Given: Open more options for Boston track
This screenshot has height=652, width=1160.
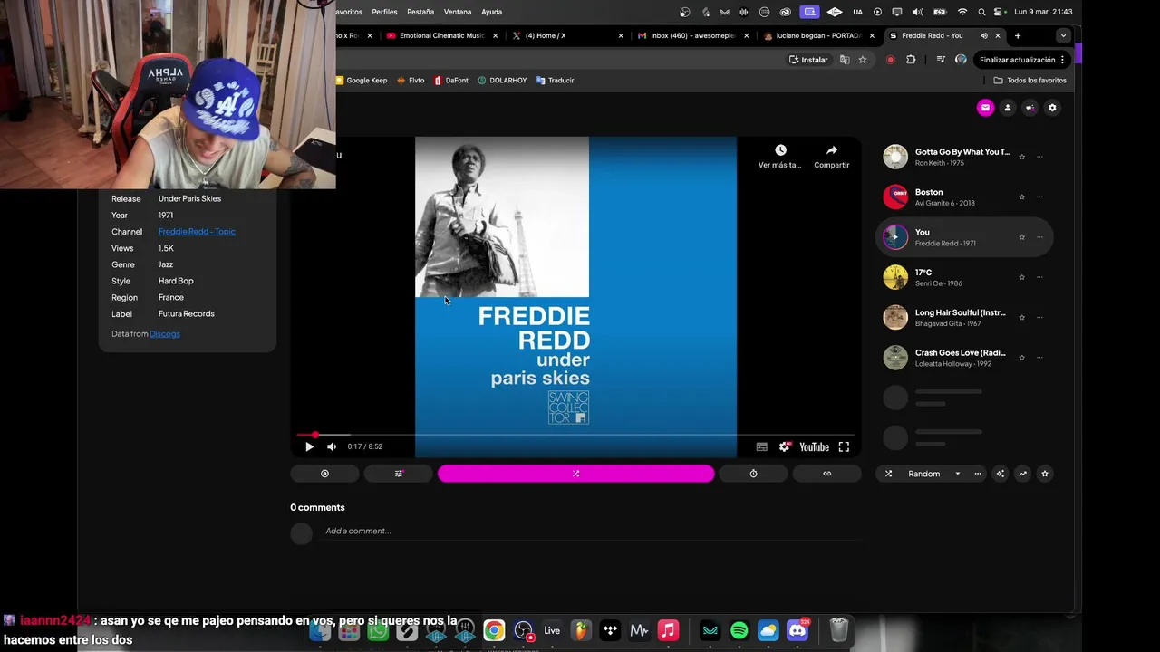Looking at the screenshot, I should click(x=1039, y=197).
